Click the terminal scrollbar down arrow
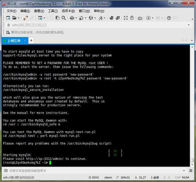 click(x=192, y=164)
